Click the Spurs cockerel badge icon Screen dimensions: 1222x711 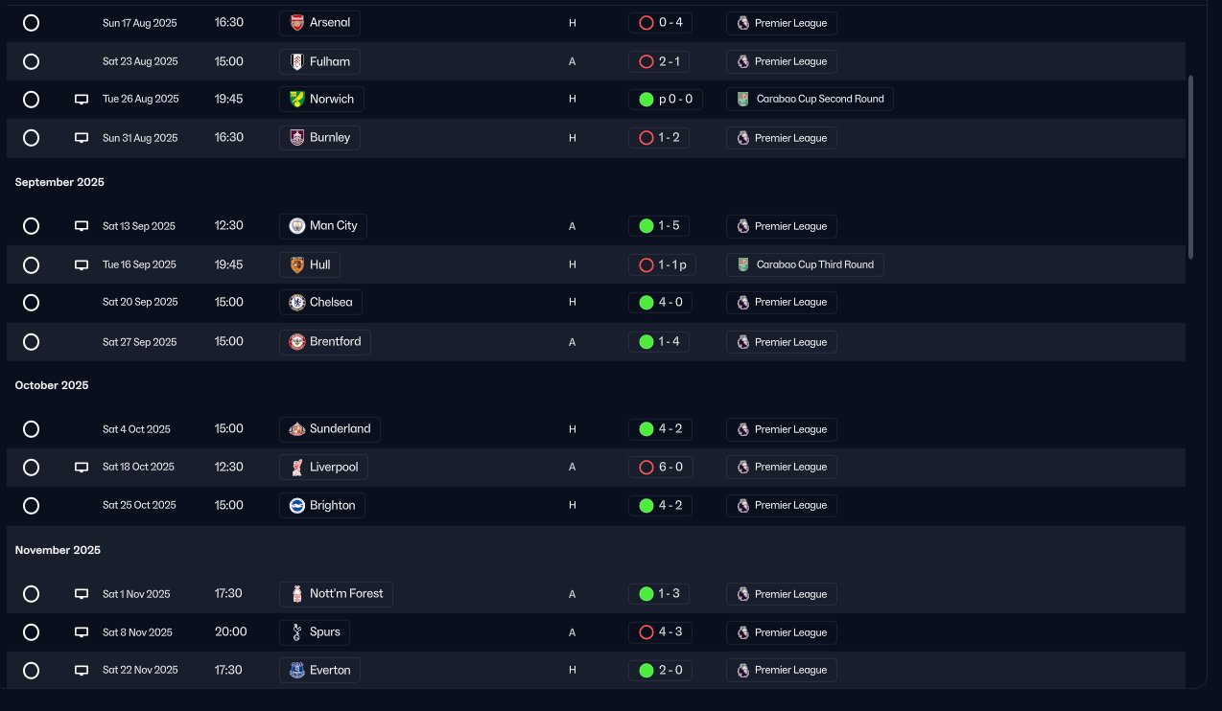point(297,632)
